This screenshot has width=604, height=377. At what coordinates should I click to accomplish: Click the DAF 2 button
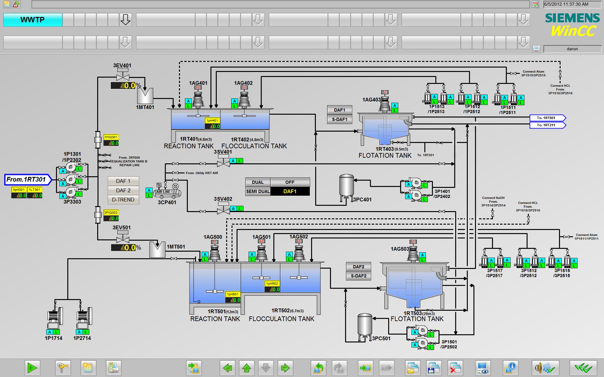(x=123, y=190)
